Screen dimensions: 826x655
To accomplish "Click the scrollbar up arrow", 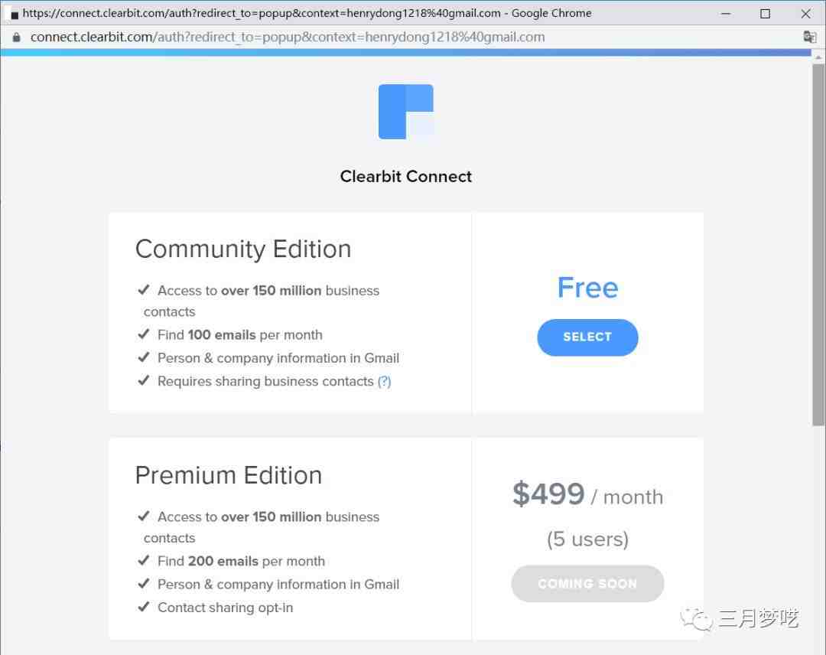I will (x=818, y=57).
